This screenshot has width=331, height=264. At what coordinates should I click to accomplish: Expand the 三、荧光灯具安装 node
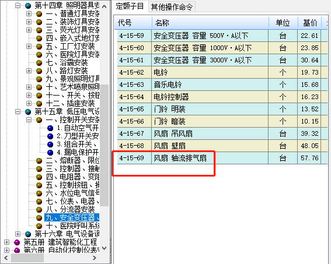point(29,30)
